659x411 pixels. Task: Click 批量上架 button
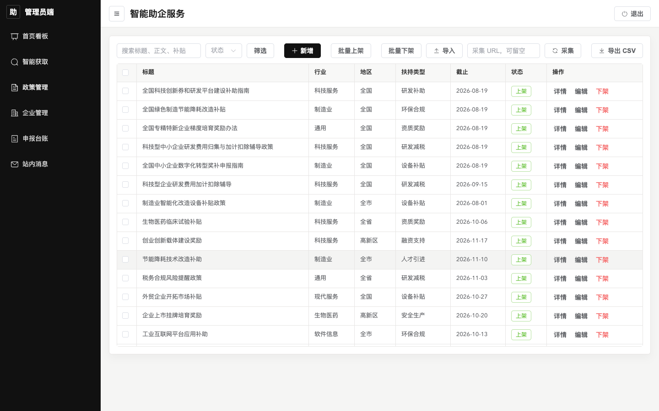click(x=351, y=51)
